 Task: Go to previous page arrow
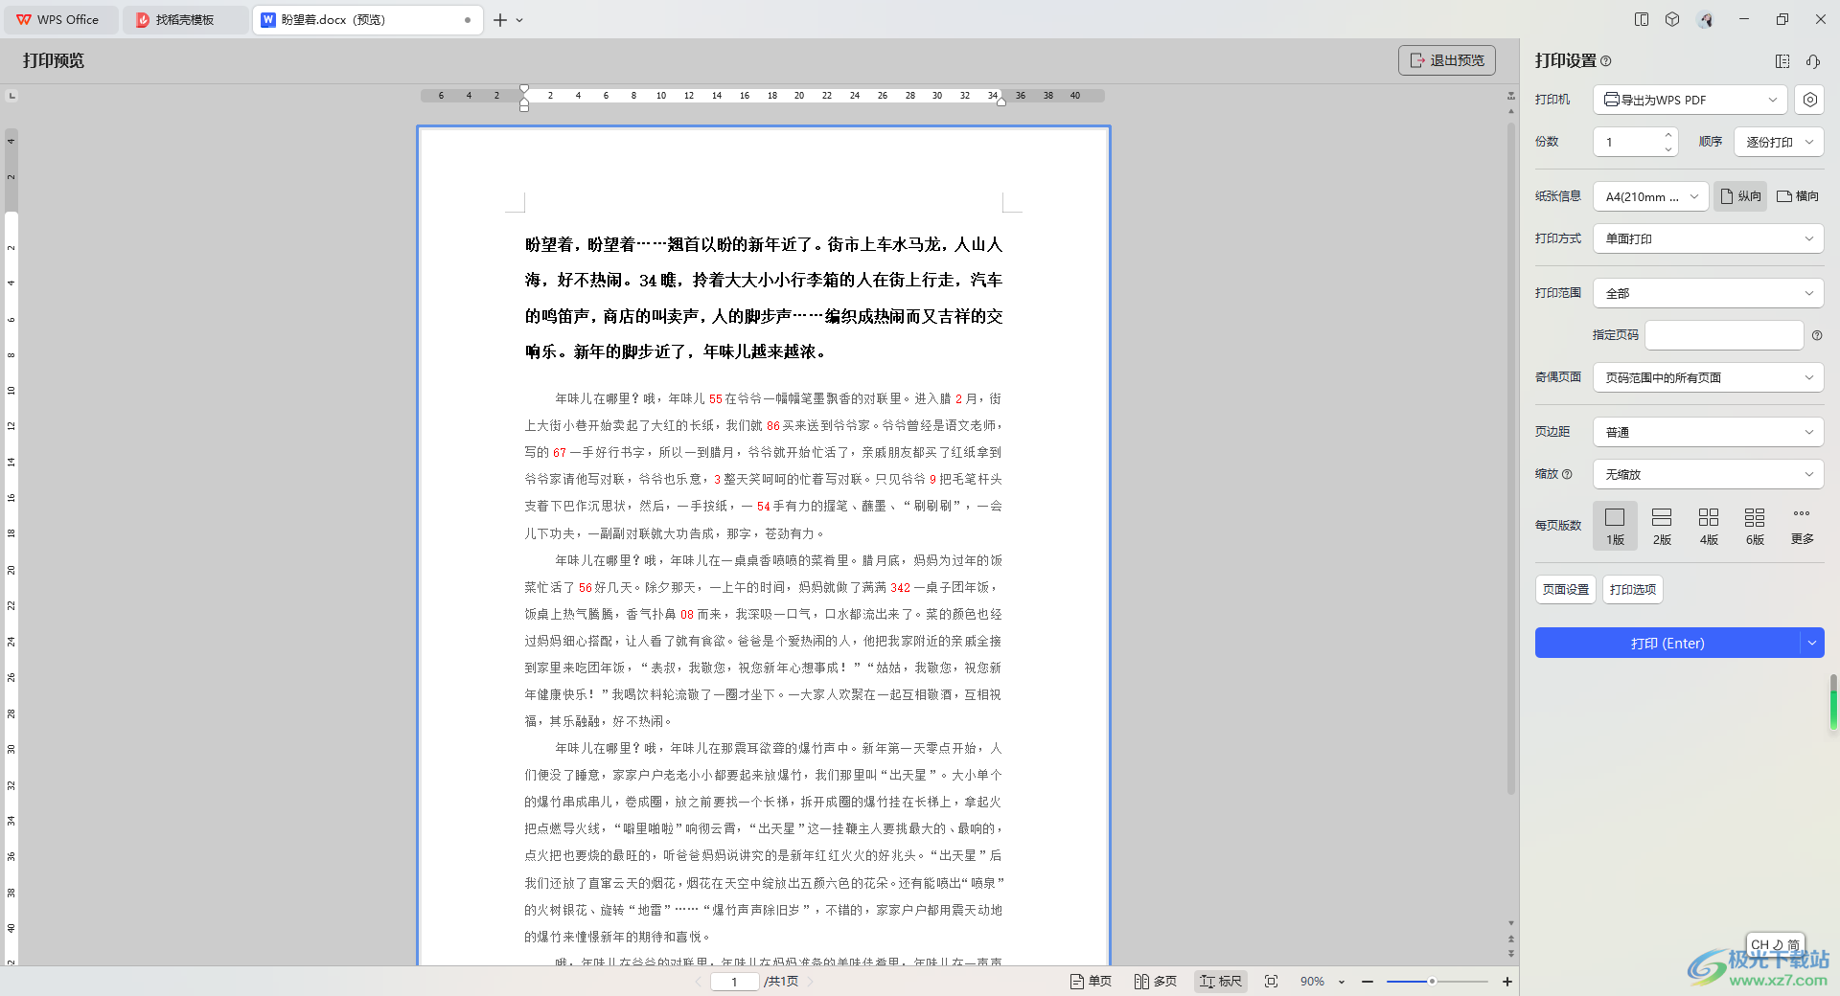pyautogui.click(x=698, y=981)
